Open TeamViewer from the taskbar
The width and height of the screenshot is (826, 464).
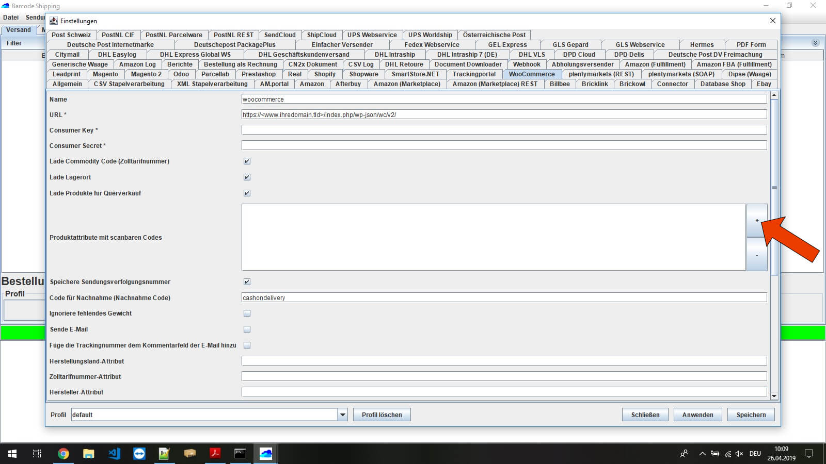[x=139, y=454]
